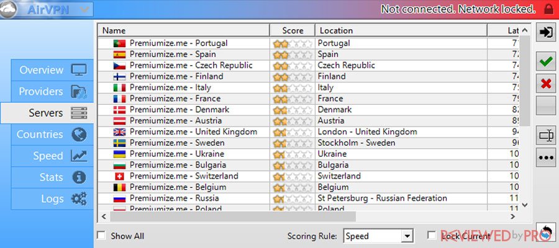Sort by the Location column header
Image resolution: width=559 pixels, height=248 pixels.
click(401, 30)
